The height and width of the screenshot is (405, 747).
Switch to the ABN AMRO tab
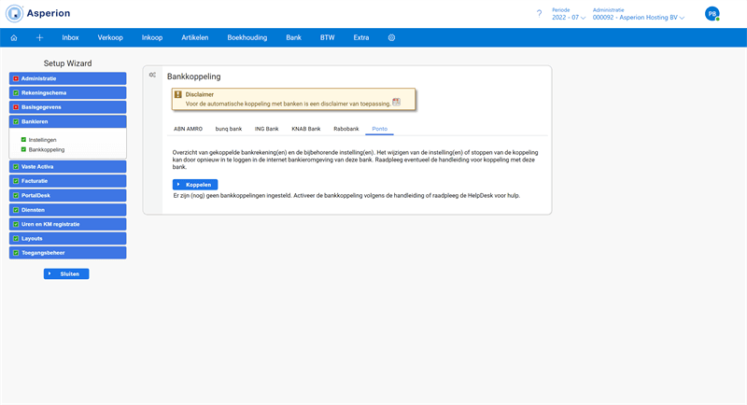189,129
